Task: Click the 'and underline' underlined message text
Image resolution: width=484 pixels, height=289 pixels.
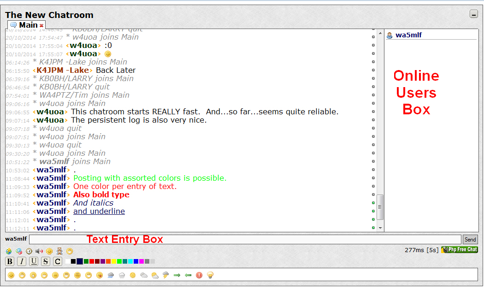Action: [x=99, y=212]
